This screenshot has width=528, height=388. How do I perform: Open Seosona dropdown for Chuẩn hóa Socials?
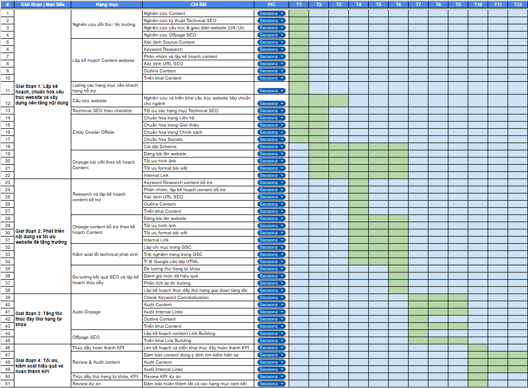tap(271, 140)
